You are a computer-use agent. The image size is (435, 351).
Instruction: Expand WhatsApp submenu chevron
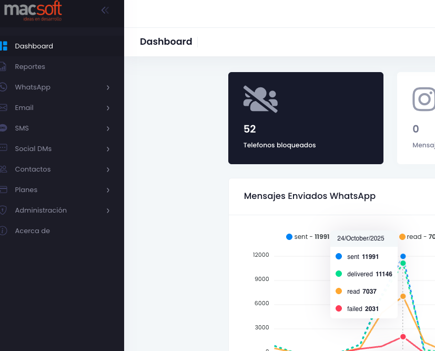point(108,87)
